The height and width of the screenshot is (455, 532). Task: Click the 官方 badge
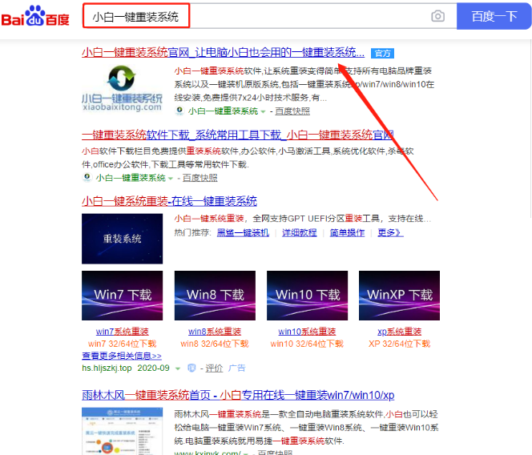pos(382,53)
